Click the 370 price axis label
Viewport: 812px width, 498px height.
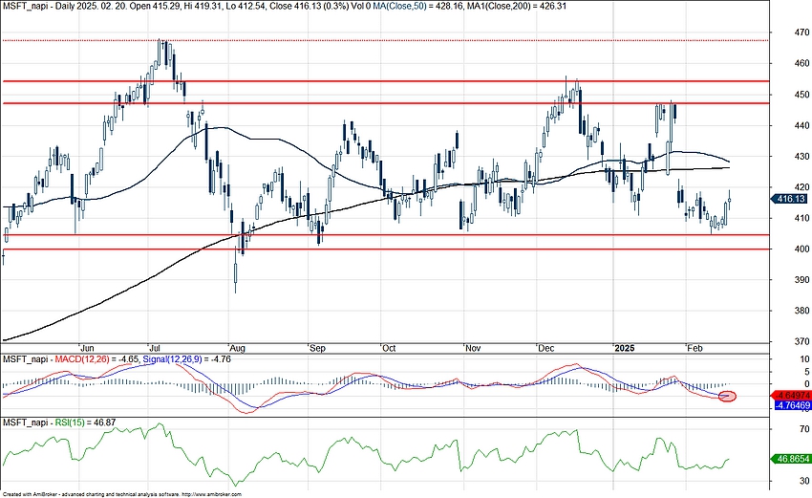coord(801,341)
